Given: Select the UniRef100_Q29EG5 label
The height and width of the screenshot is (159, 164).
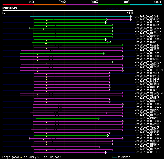Looking at the screenshot, I should (147, 133).
